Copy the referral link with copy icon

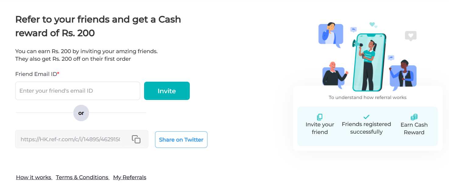pos(136,139)
